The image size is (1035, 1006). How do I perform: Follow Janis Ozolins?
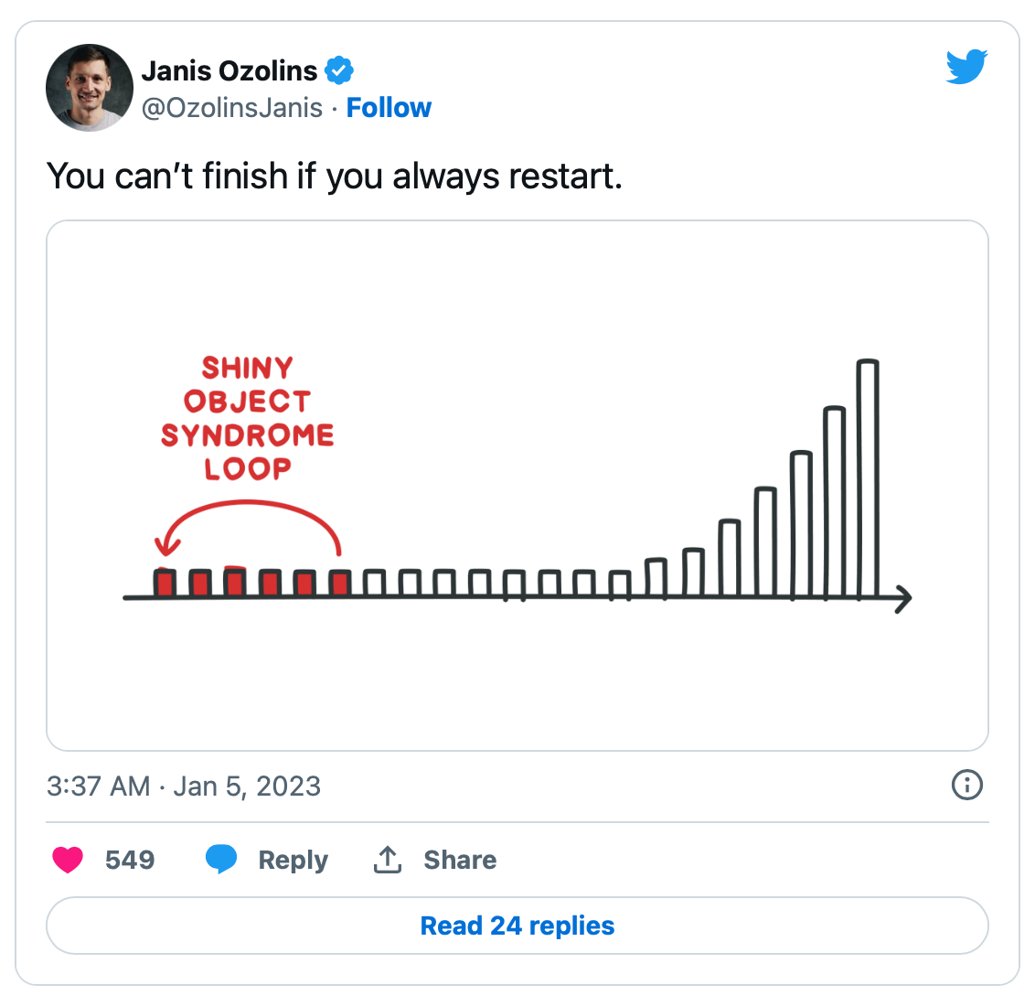coord(388,108)
